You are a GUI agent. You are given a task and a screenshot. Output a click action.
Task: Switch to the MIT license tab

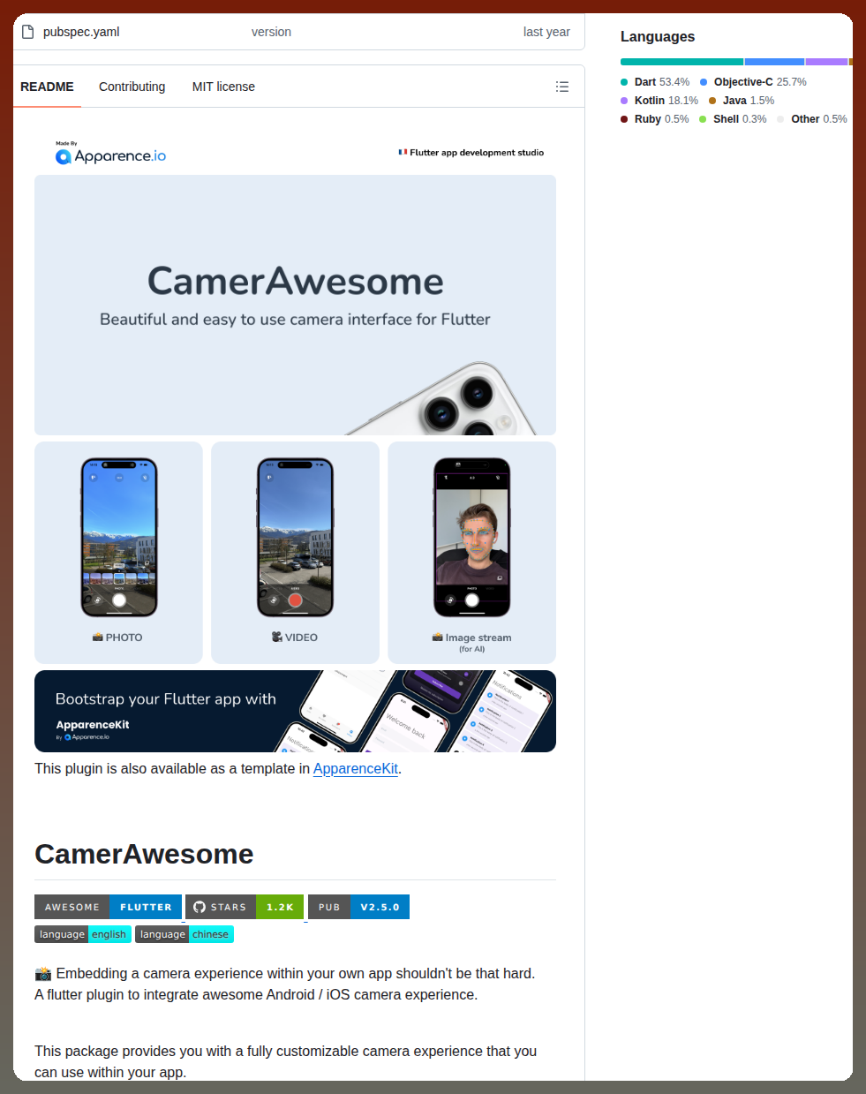coord(223,87)
